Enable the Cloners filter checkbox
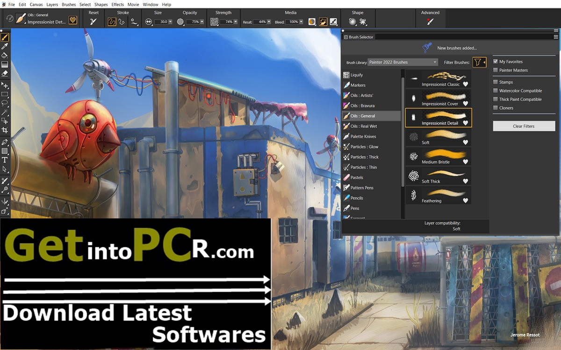The image size is (561, 350). [496, 108]
